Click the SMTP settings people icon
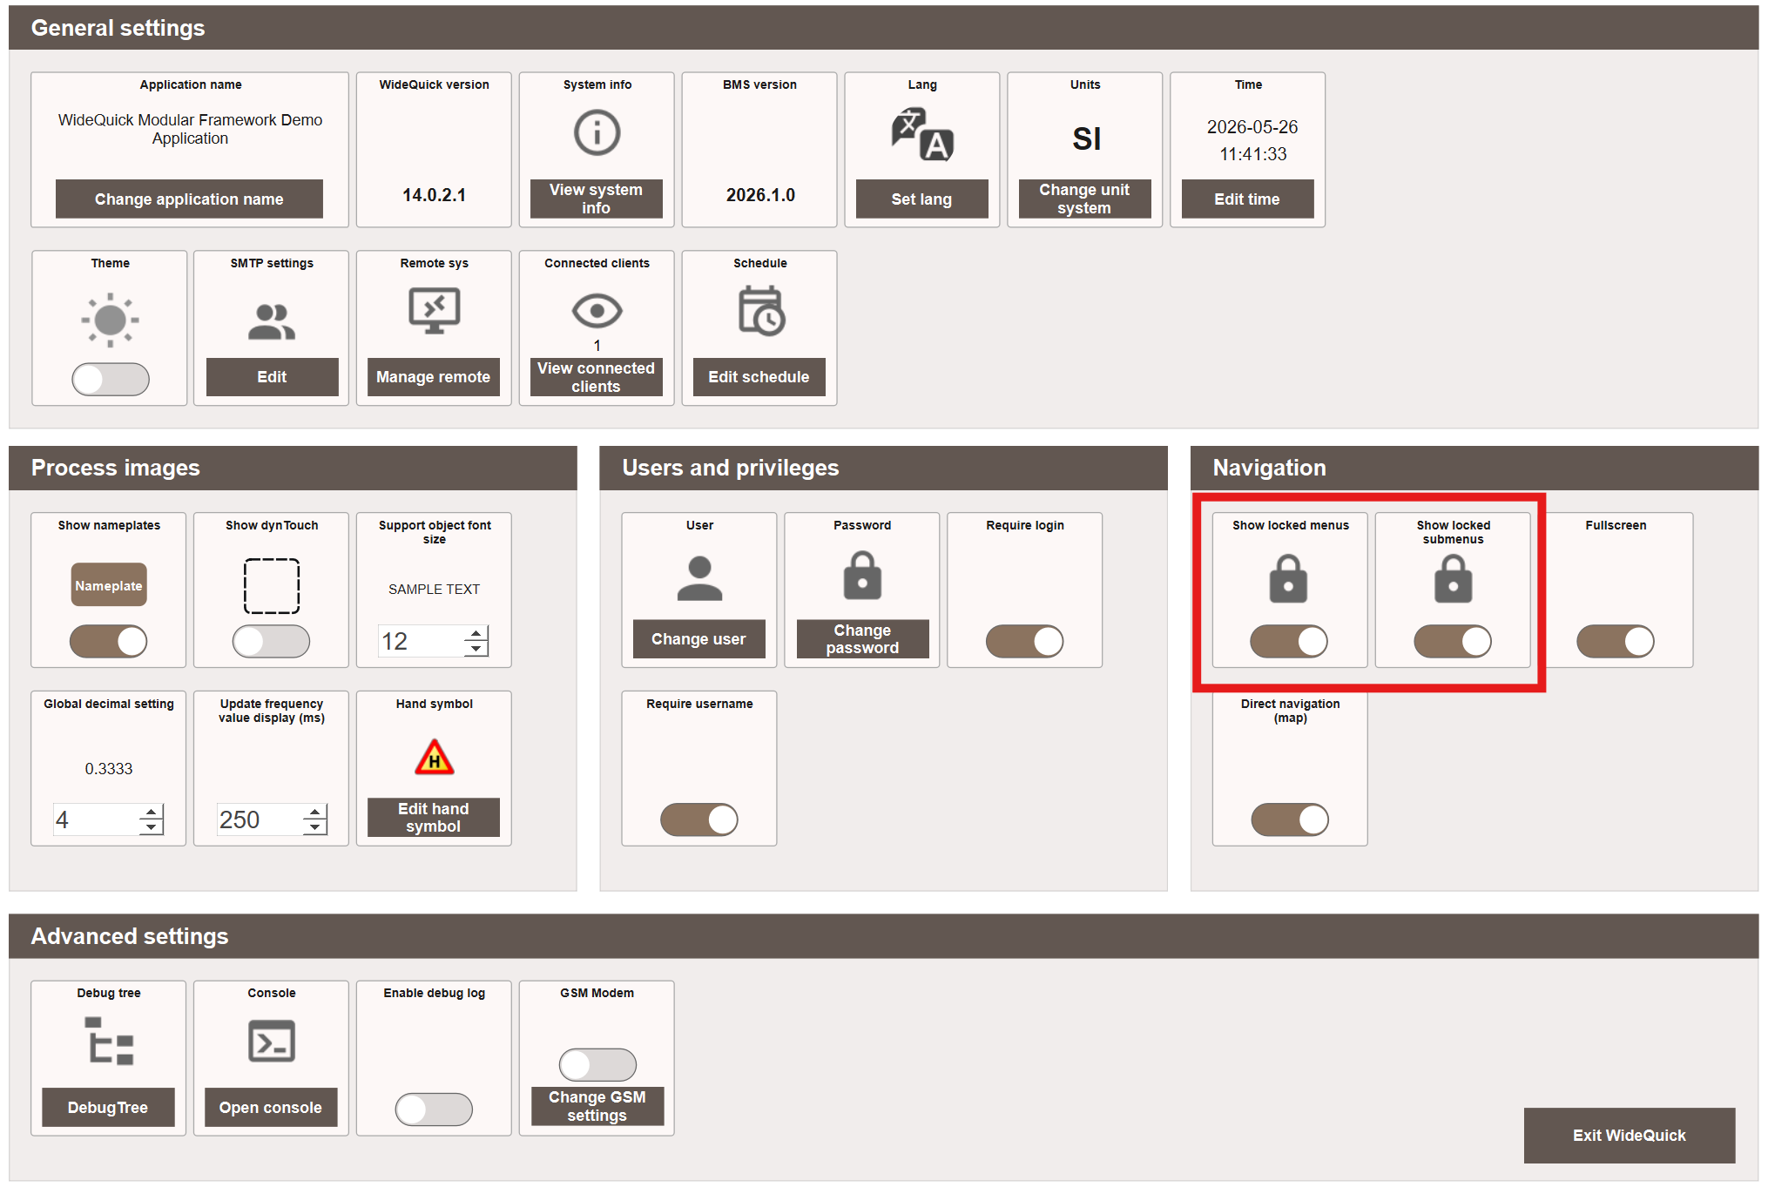Viewport: 1768px width, 1187px height. 272,321
